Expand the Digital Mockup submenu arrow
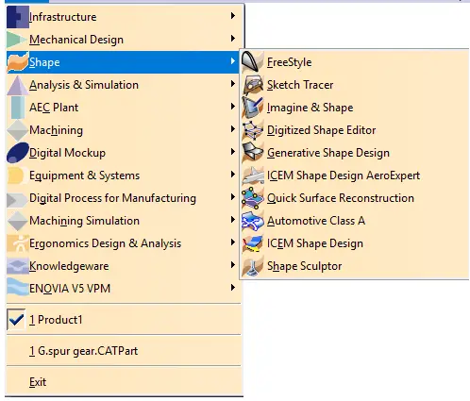The height and width of the screenshot is (401, 470). (233, 152)
